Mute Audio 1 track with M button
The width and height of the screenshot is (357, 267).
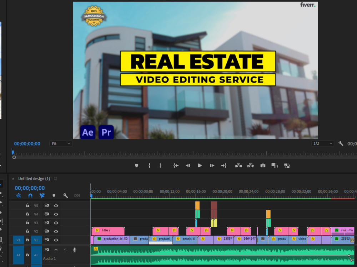click(x=56, y=250)
